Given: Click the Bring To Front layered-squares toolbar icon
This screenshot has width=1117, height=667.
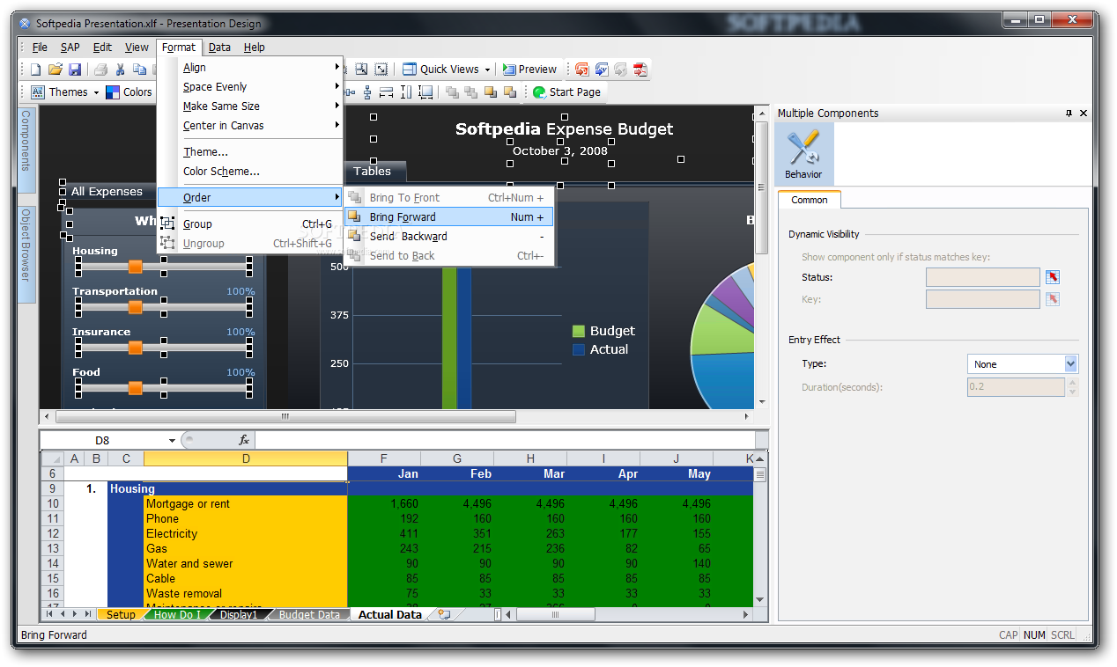Looking at the screenshot, I should click(452, 92).
